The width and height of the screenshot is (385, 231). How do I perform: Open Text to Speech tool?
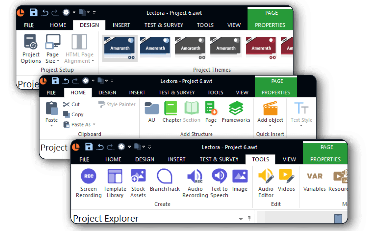219,183
